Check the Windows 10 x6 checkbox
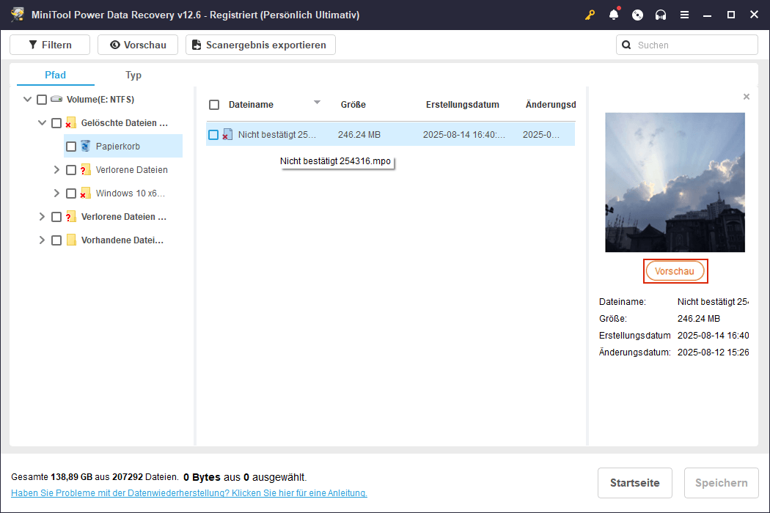 click(71, 193)
